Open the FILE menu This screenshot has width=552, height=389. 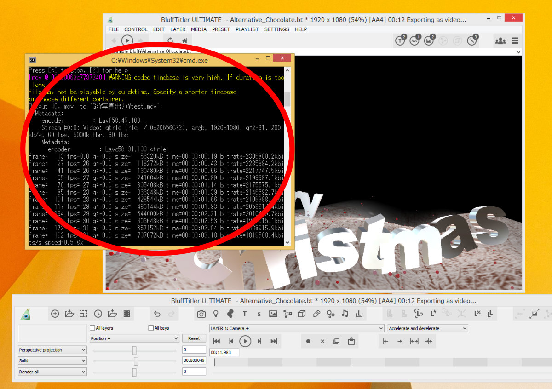pos(114,29)
